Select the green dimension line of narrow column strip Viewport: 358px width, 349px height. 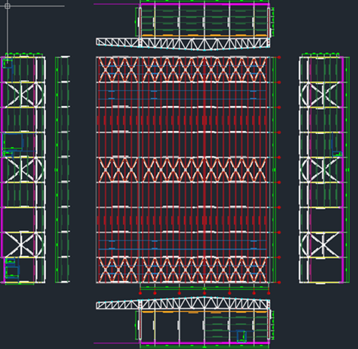coord(57,170)
